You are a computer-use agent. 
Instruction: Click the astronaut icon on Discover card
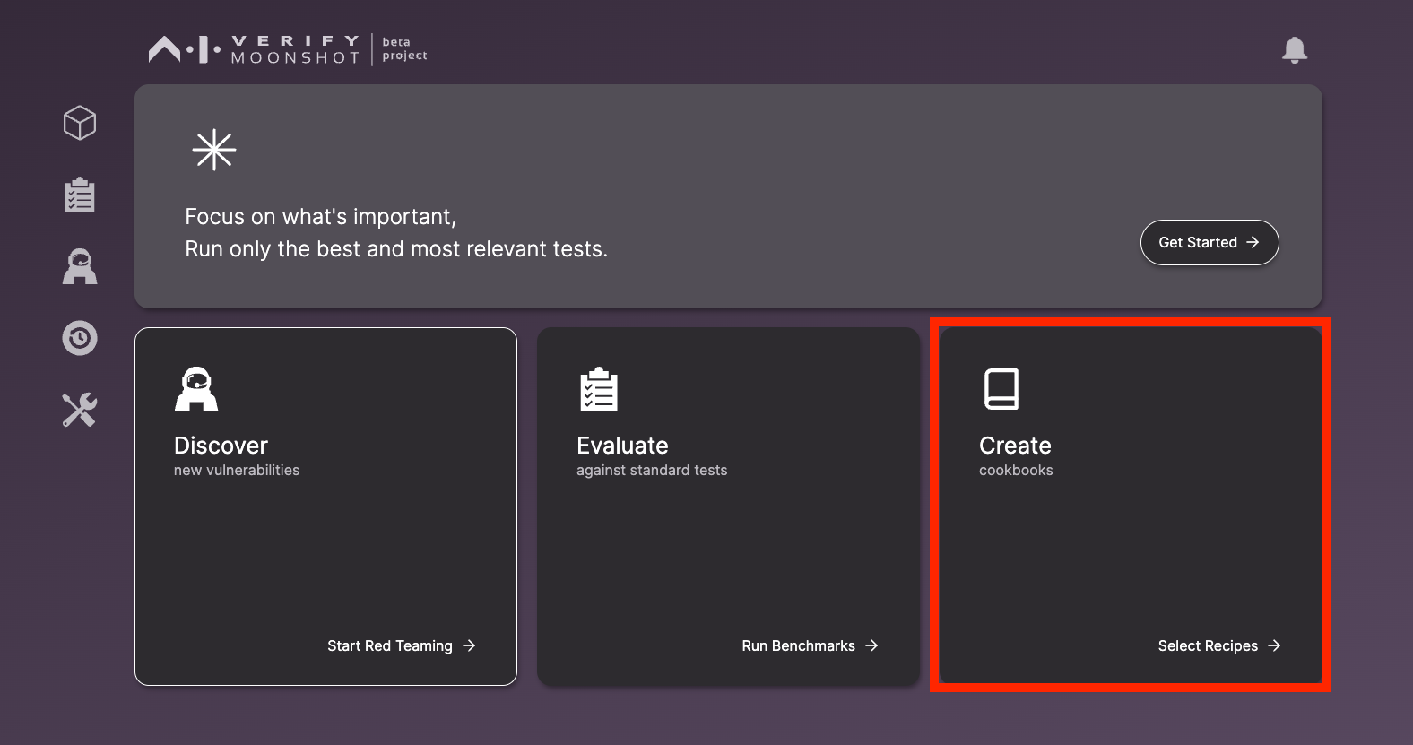point(196,389)
